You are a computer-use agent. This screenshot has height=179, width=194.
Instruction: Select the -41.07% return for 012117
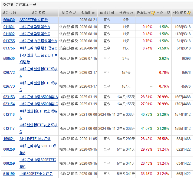[146, 128]
